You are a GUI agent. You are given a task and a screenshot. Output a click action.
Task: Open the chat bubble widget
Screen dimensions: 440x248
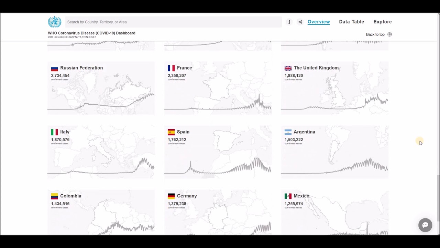point(425,225)
